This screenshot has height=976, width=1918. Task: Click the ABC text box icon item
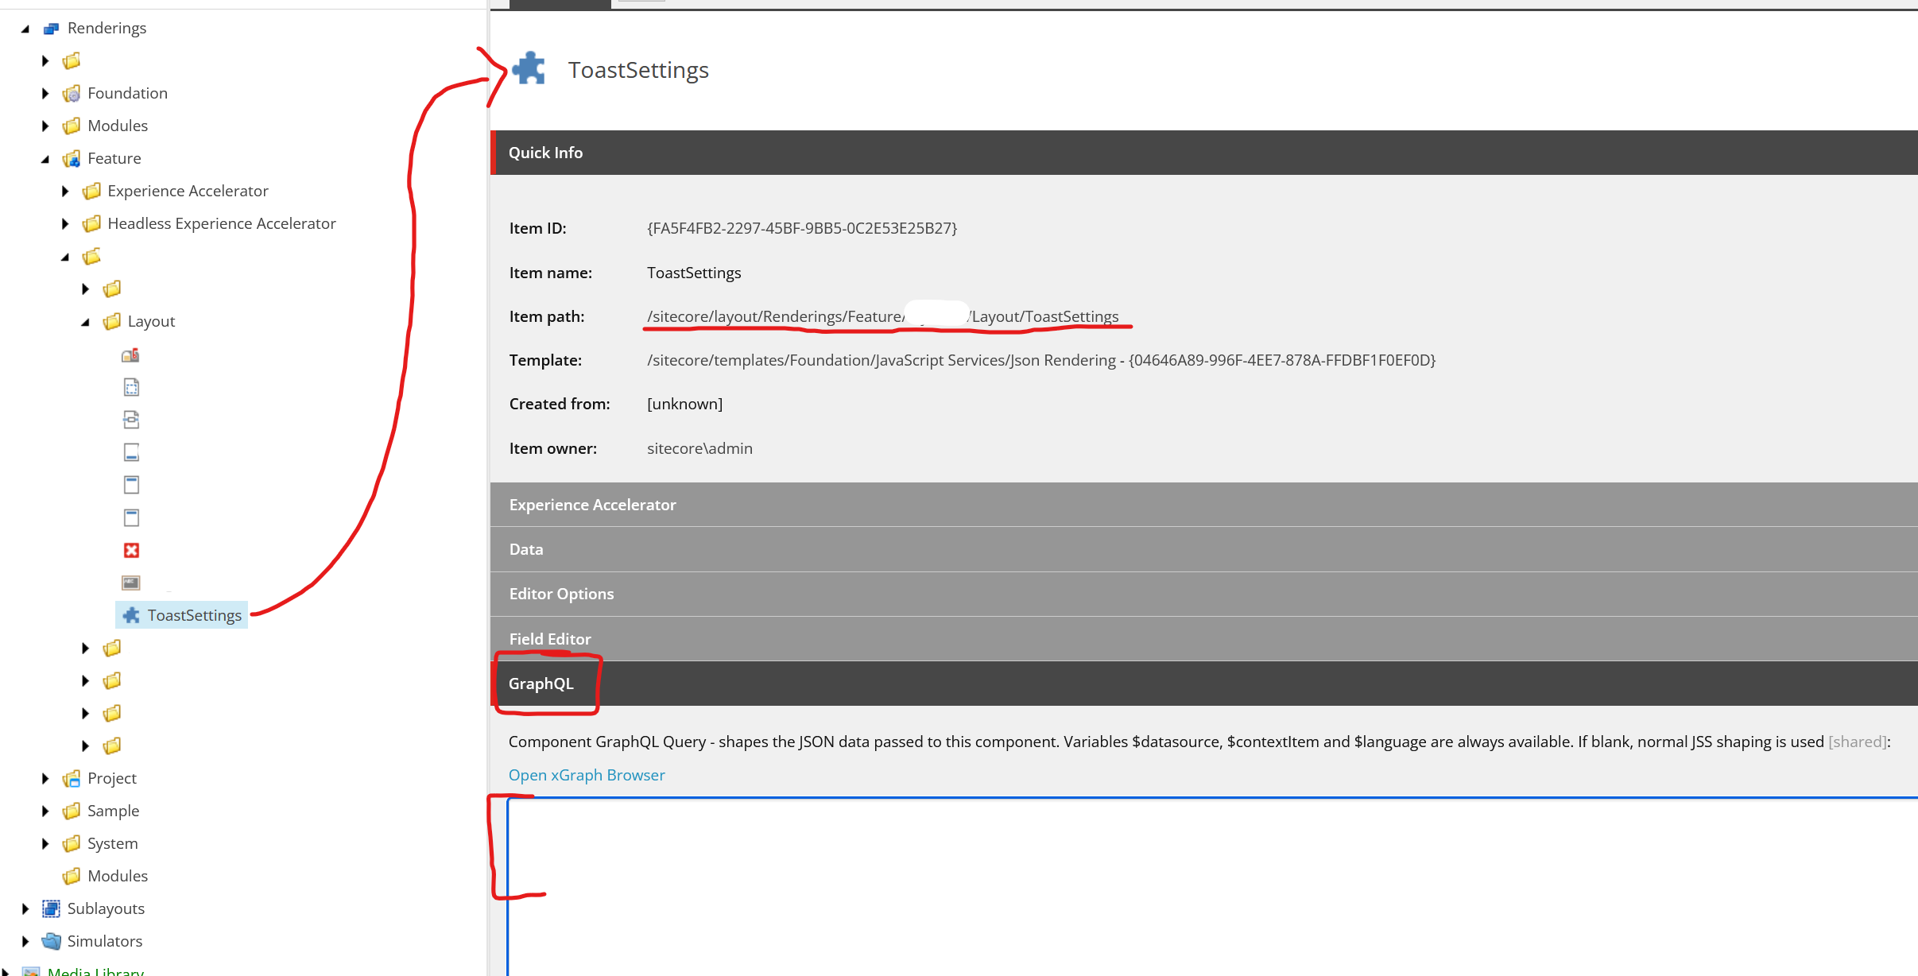(131, 583)
